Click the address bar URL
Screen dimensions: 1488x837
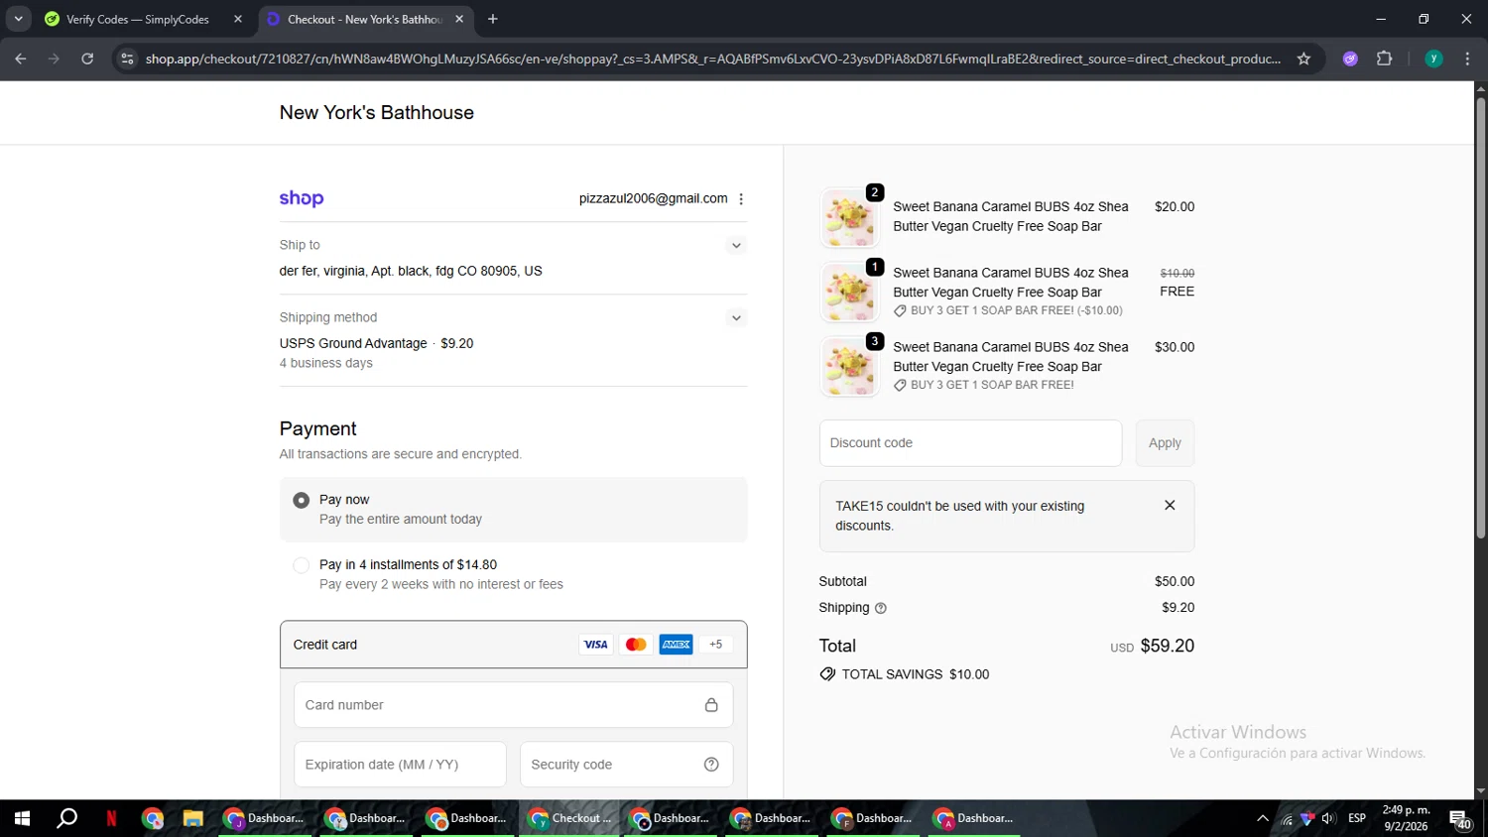coord(712,59)
